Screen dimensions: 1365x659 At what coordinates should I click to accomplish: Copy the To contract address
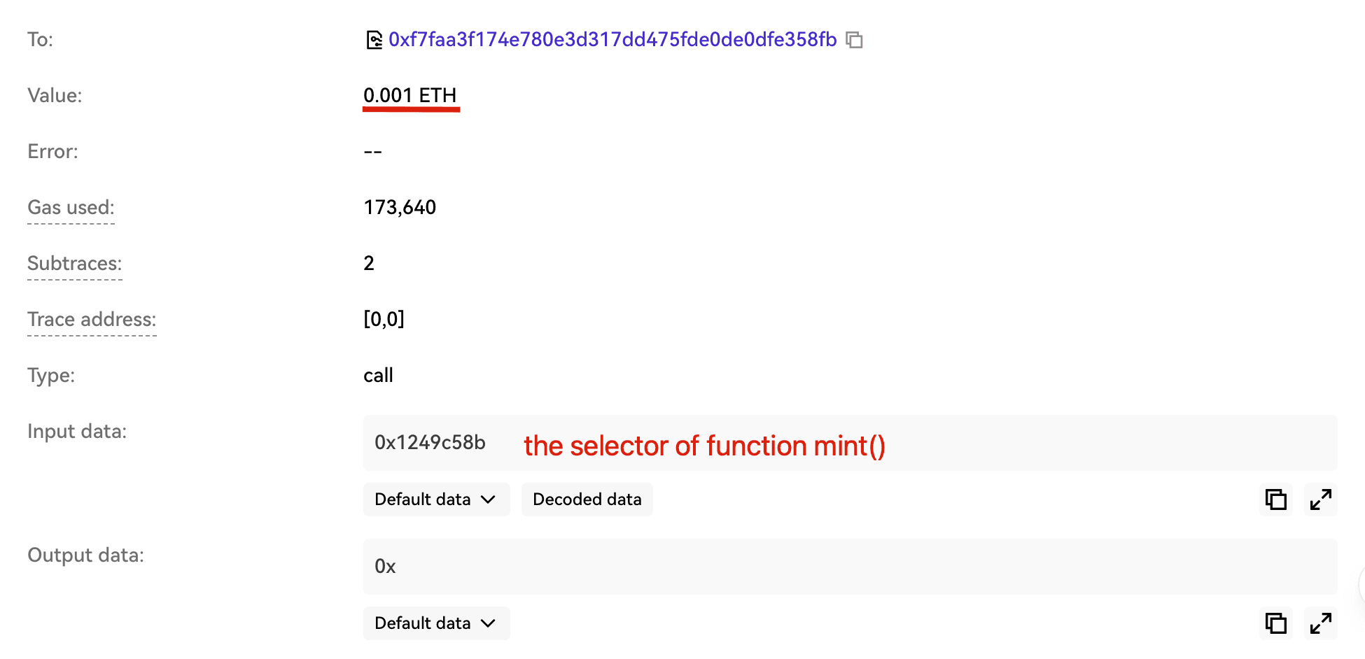click(854, 40)
